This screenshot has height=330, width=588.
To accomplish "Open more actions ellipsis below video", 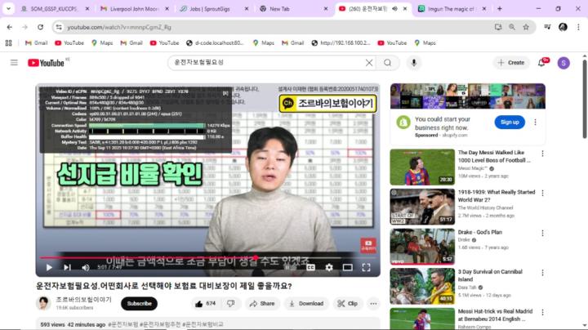I will click(x=373, y=303).
